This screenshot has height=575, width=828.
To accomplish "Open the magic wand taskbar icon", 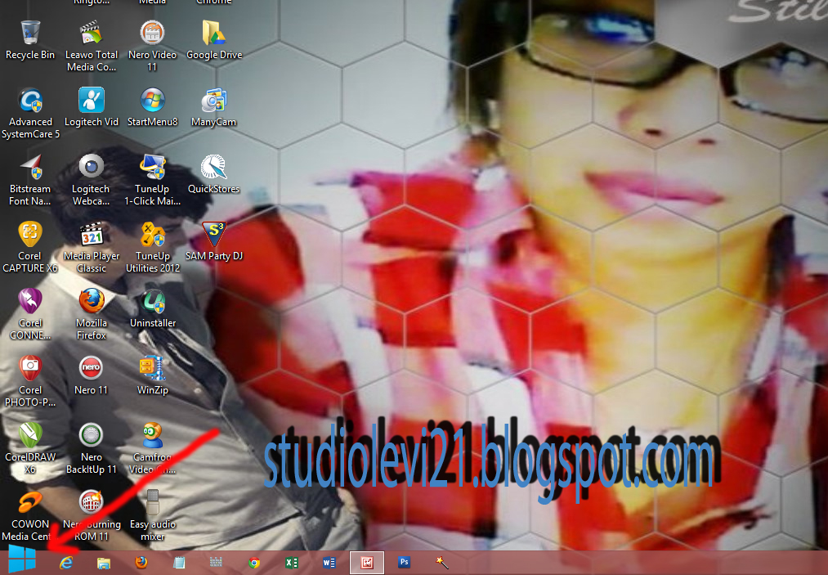I will click(442, 563).
